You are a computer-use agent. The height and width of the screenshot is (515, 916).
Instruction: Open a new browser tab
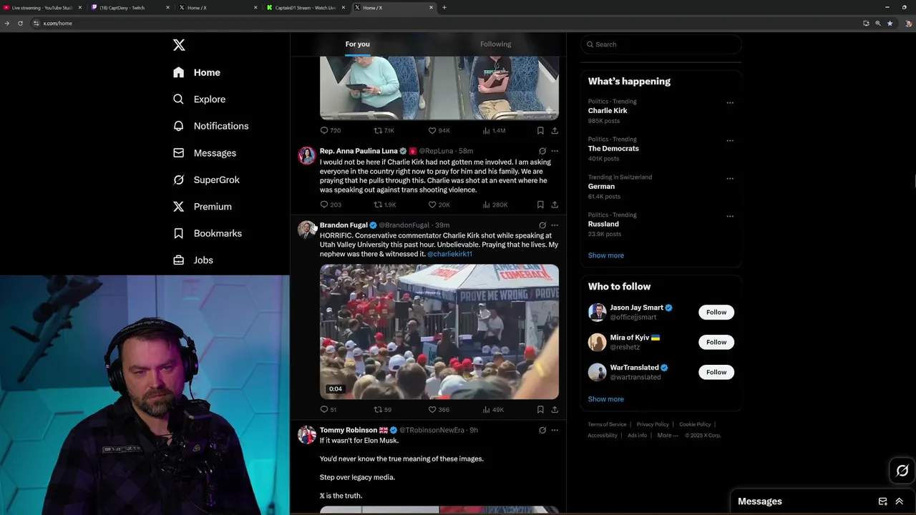[x=444, y=8]
